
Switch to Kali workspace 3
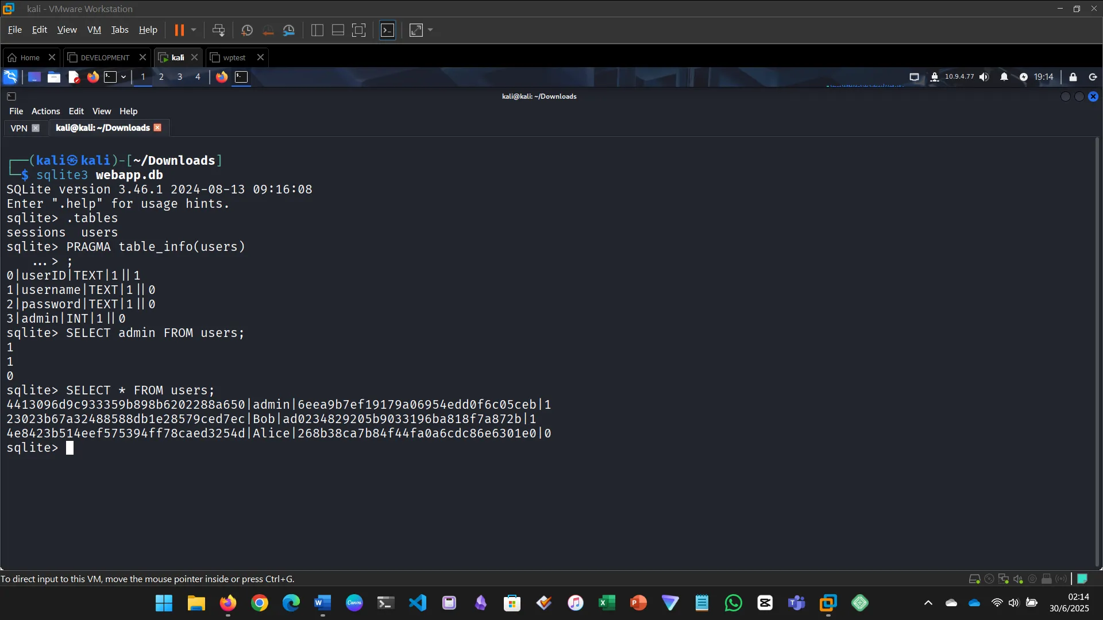(x=179, y=76)
